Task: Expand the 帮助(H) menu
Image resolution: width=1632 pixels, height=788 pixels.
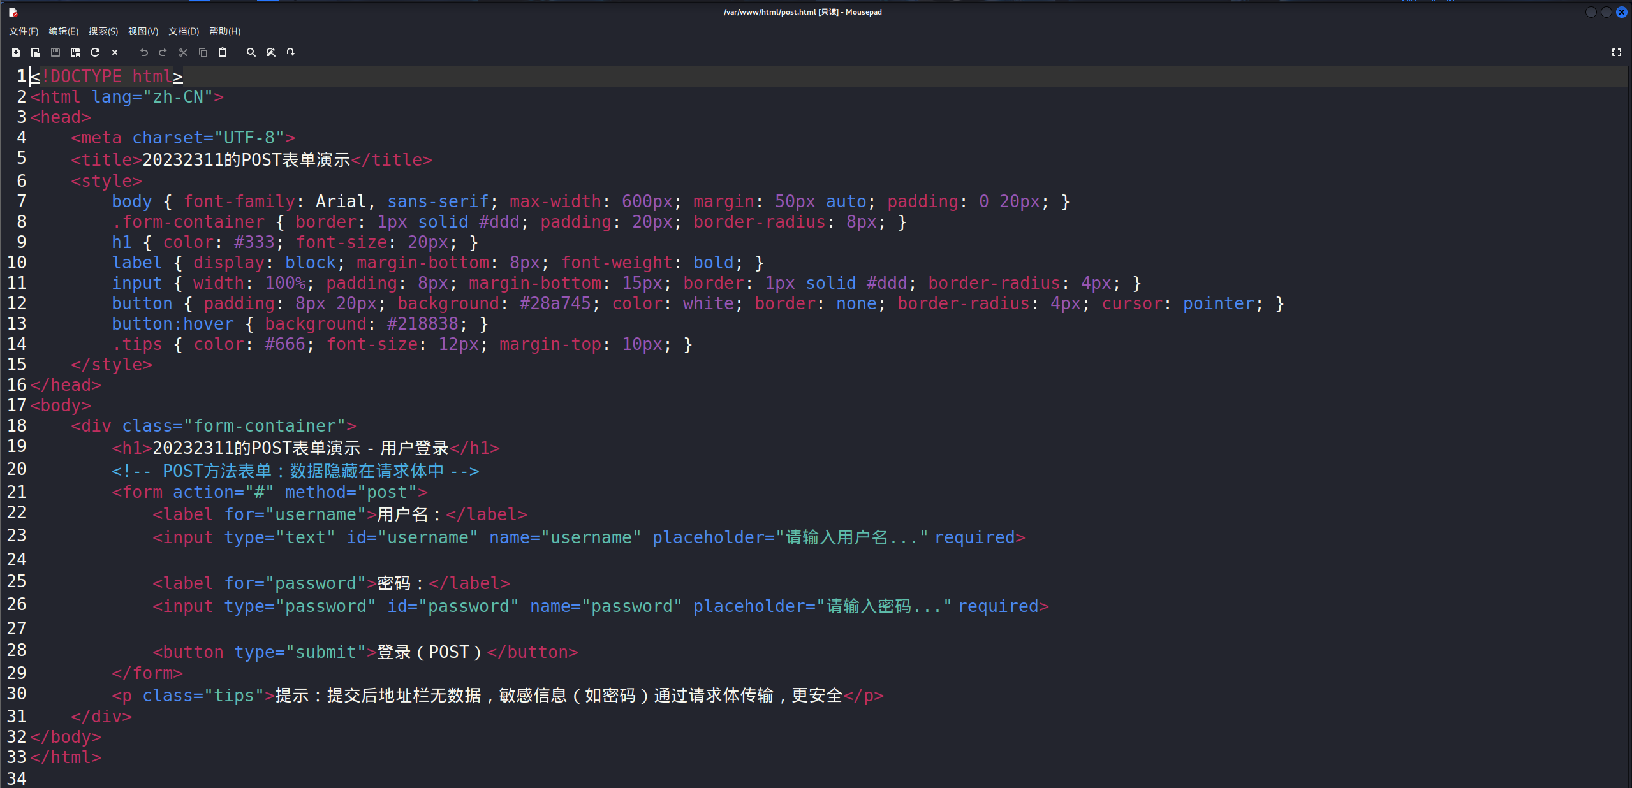Action: [224, 31]
